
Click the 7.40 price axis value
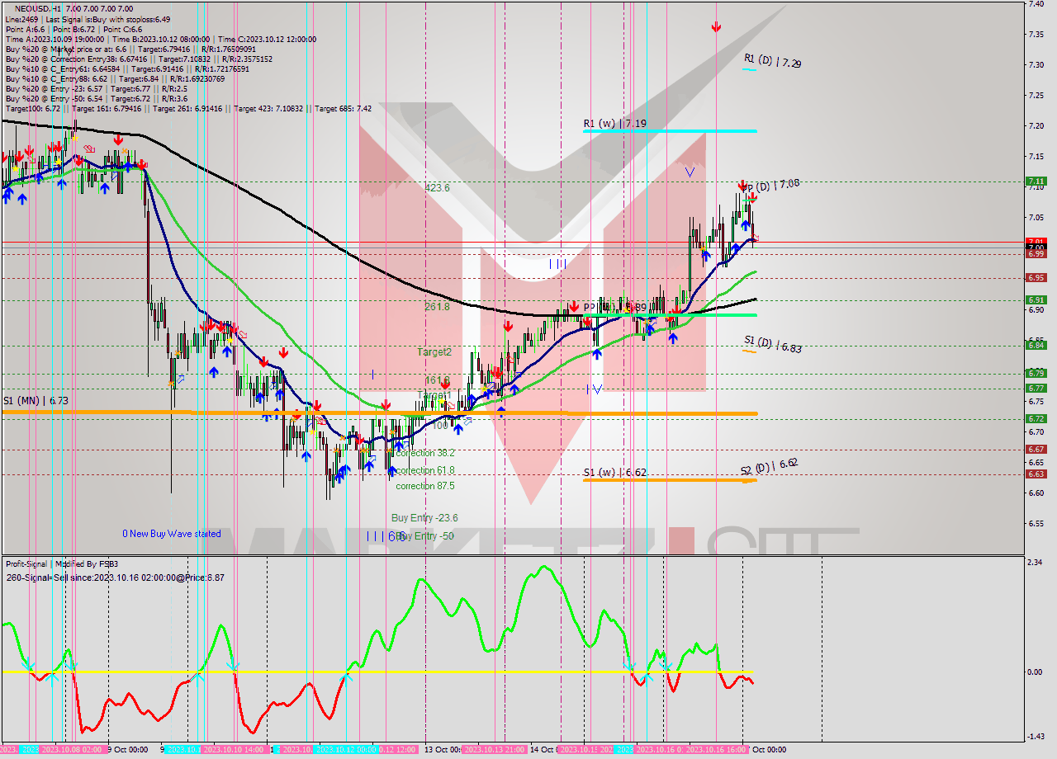tap(1036, 4)
